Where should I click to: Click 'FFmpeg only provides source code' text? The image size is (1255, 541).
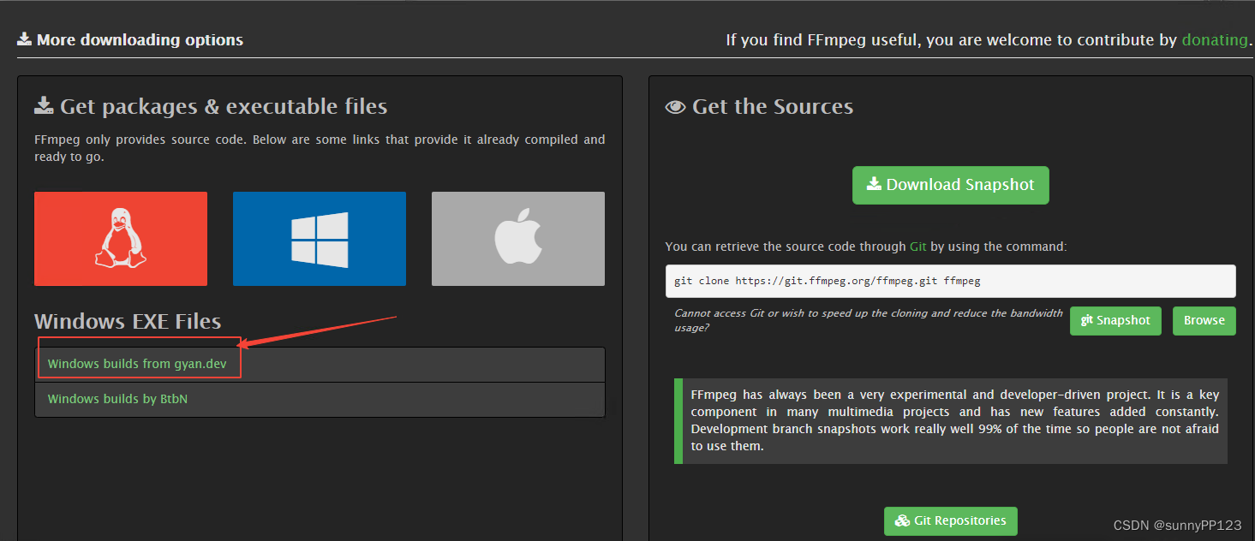320,148
